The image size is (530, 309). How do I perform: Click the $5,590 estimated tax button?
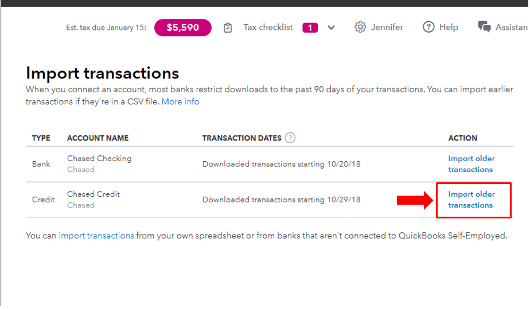[183, 28]
